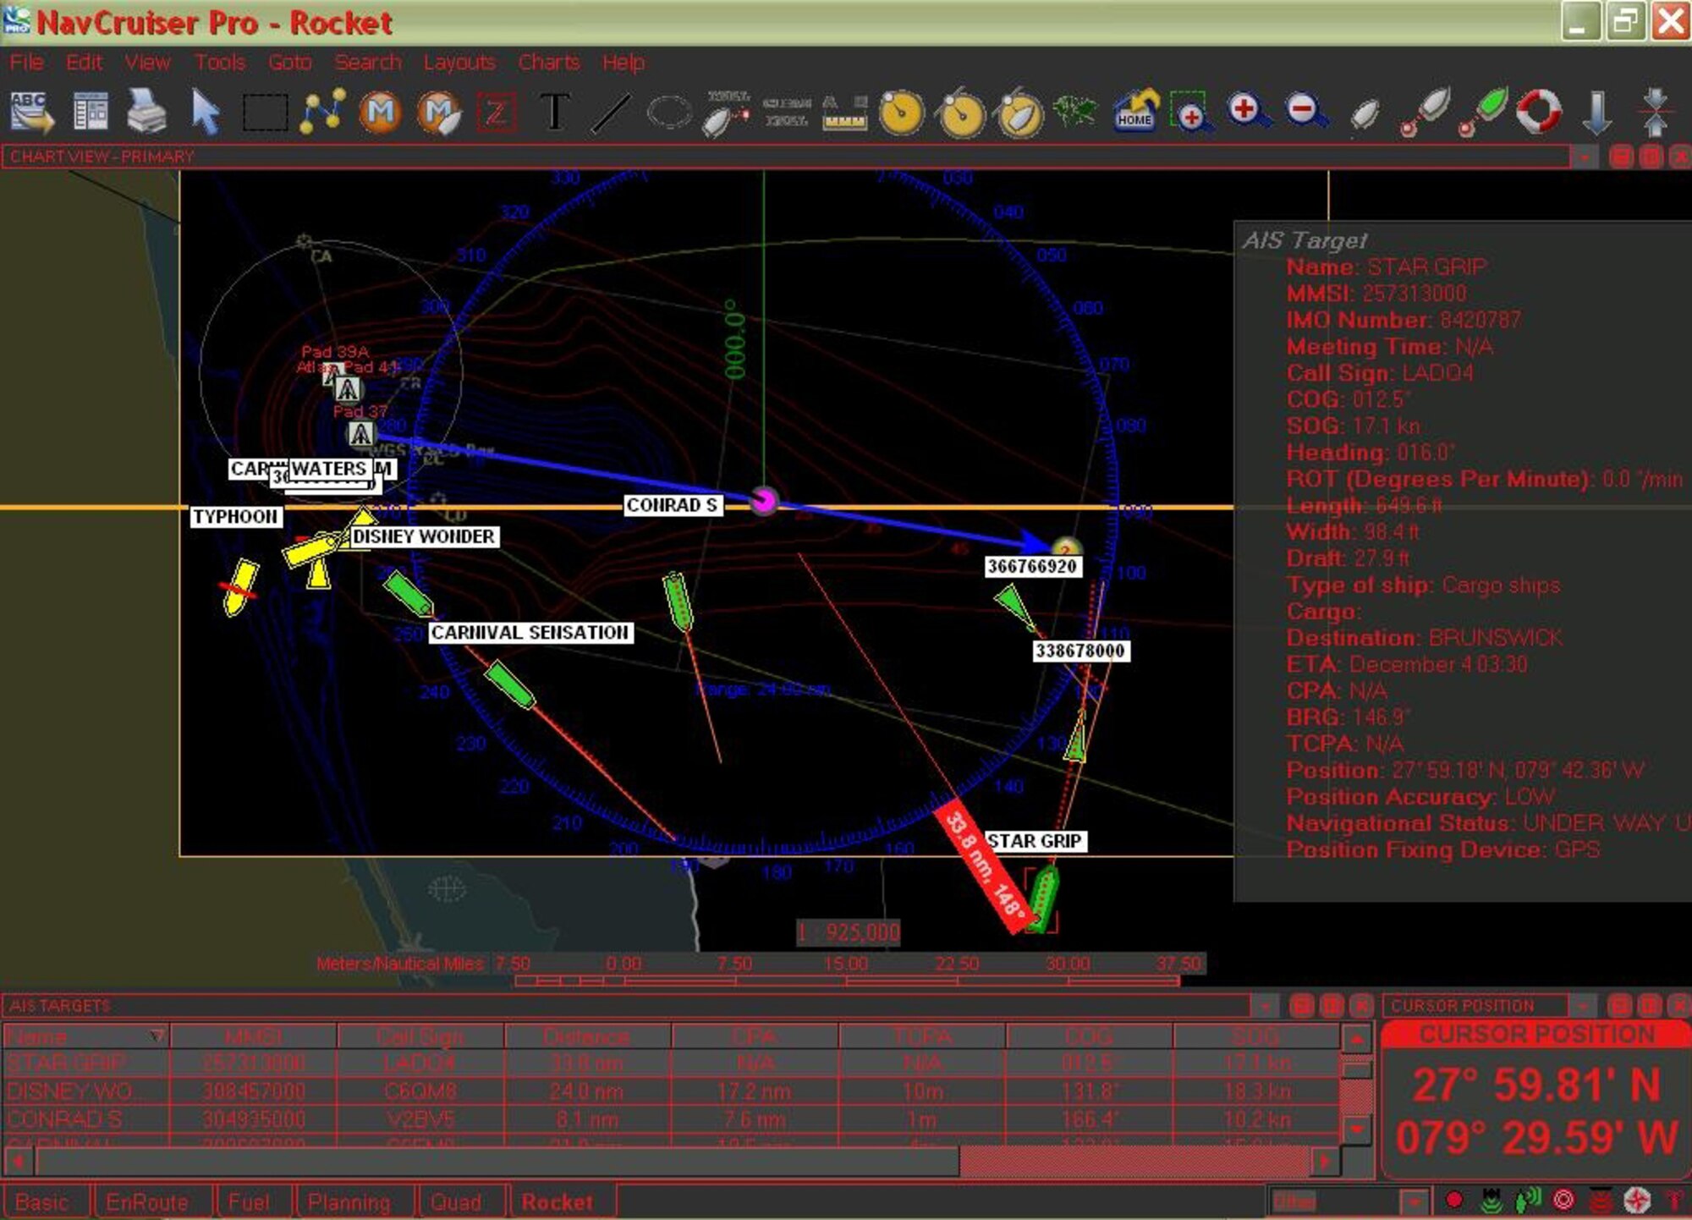Select the straight line drawing tool
The image size is (1692, 1220).
pyautogui.click(x=611, y=113)
